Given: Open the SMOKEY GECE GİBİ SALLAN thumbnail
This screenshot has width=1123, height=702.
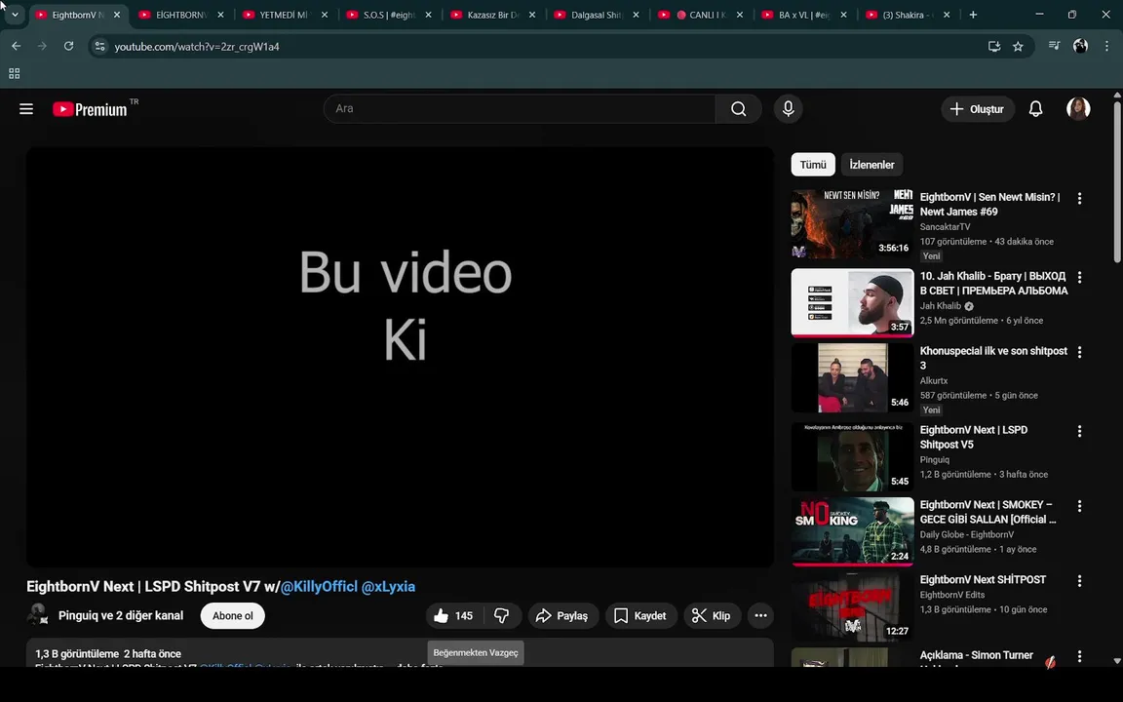Looking at the screenshot, I should point(852,531).
